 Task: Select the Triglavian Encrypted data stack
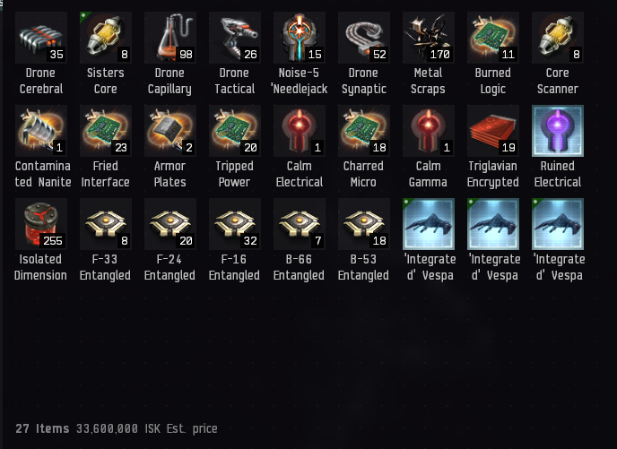click(492, 131)
